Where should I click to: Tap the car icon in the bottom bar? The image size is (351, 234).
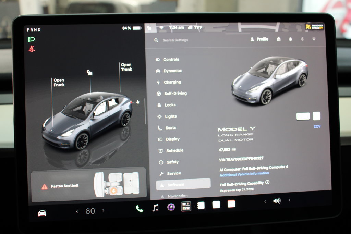42,213
